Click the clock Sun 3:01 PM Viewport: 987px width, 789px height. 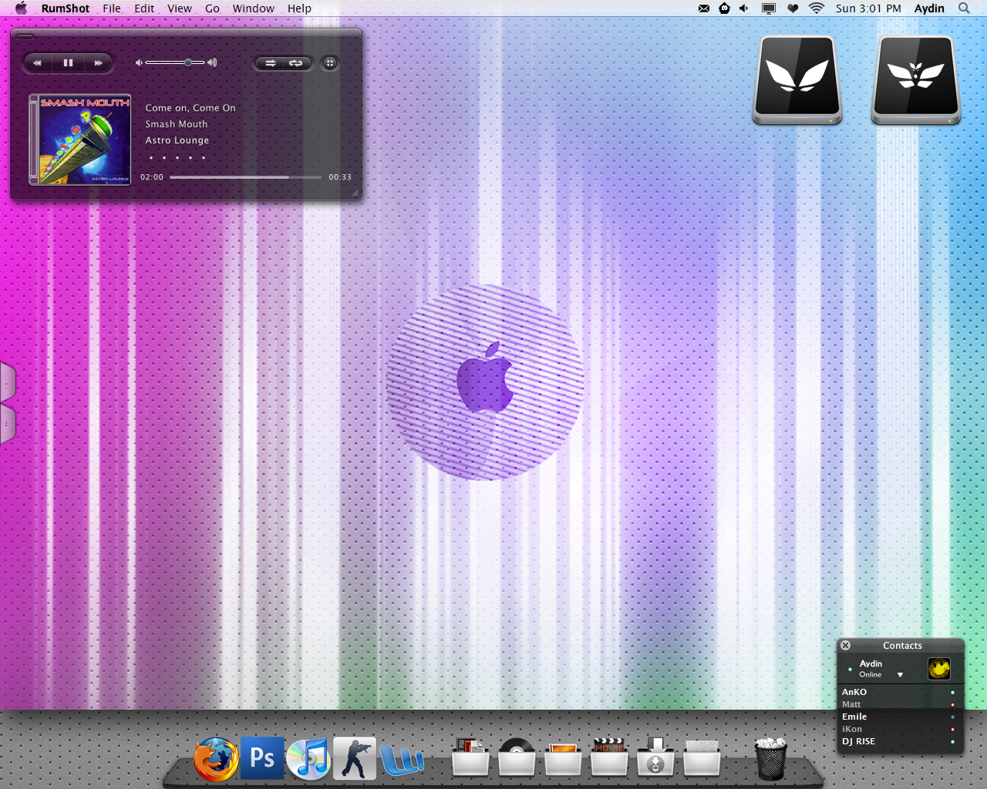click(868, 8)
